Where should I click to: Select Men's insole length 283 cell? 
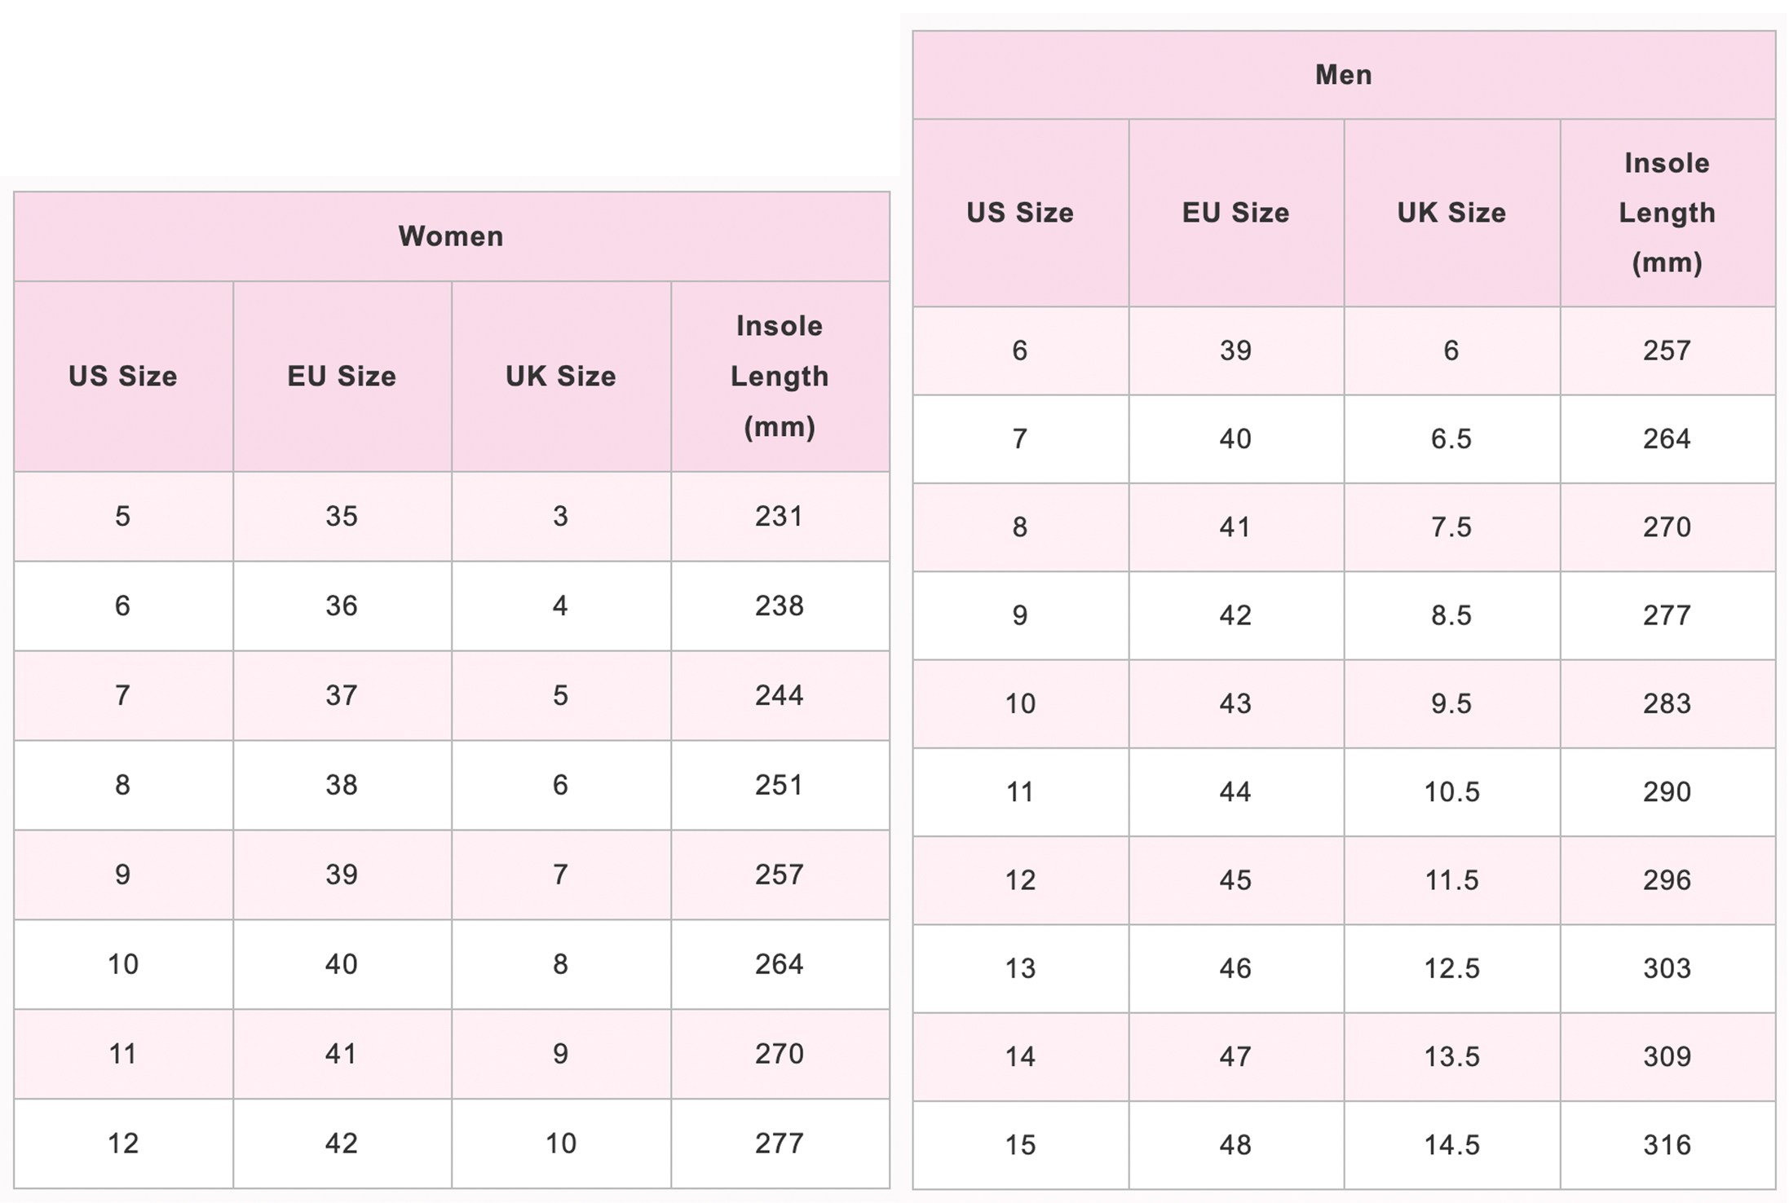[1668, 703]
